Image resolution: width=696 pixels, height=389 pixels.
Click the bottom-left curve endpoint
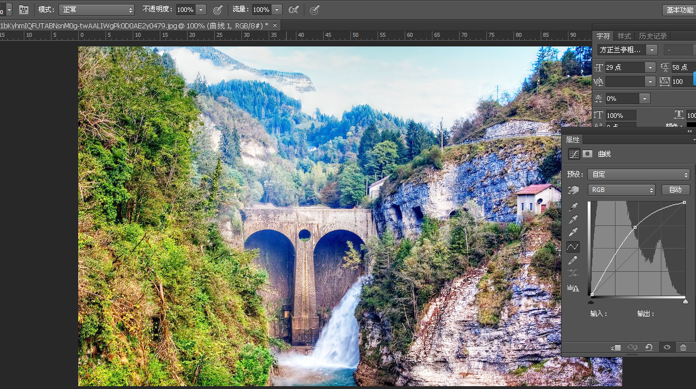coord(592,294)
